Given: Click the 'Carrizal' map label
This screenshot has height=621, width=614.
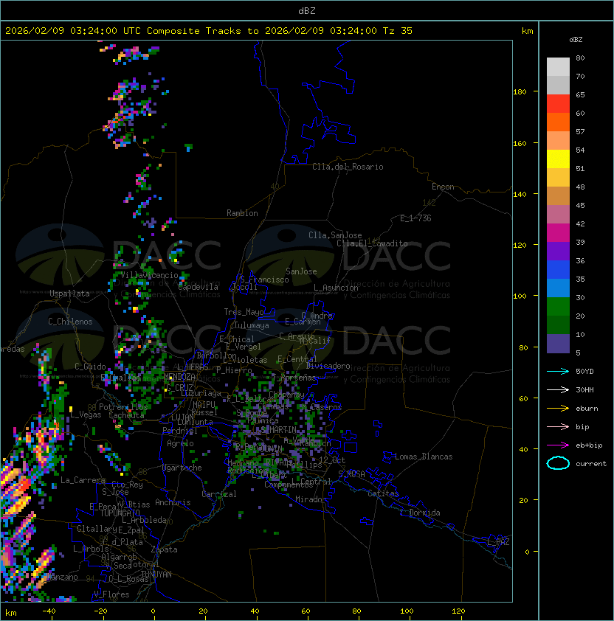Looking at the screenshot, I should pos(218,494).
